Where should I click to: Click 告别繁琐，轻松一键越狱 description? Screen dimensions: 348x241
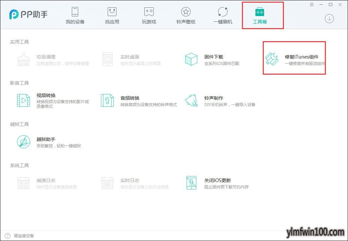click(x=59, y=146)
